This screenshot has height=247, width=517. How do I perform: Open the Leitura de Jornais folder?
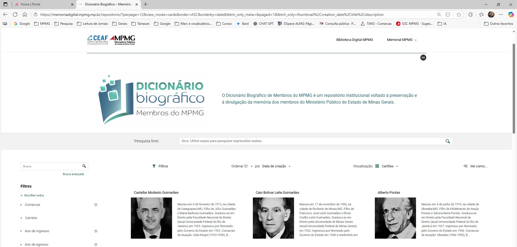click(92, 24)
